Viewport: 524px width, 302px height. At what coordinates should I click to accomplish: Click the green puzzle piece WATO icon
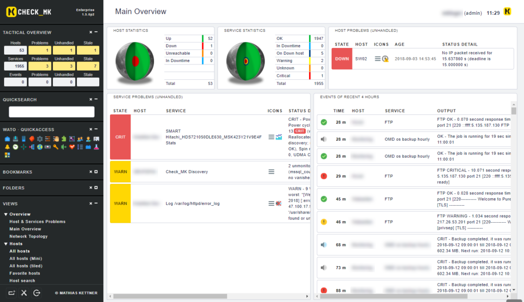(x=64, y=139)
